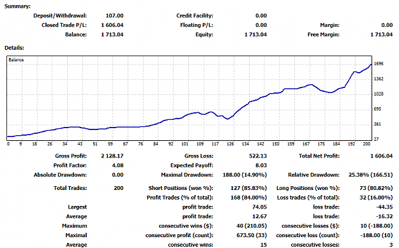The width and height of the screenshot is (399, 248).
Task: Click the Maximal Drawdown label
Action: (187, 175)
